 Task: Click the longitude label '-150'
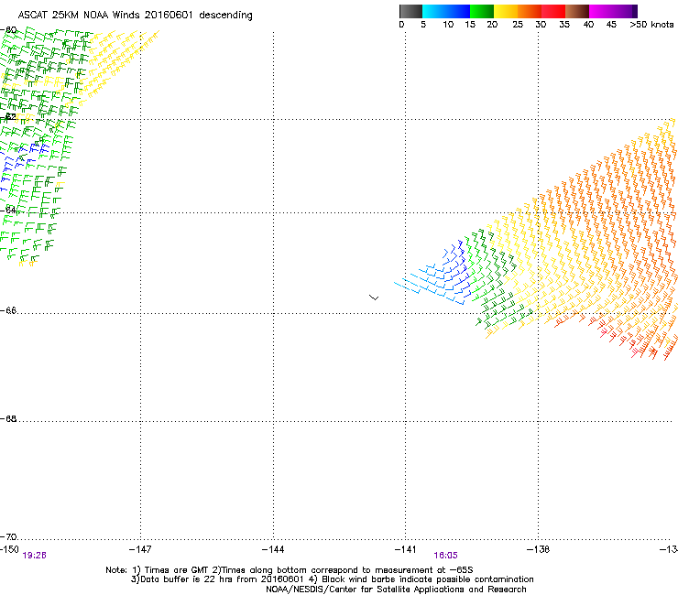(9, 549)
